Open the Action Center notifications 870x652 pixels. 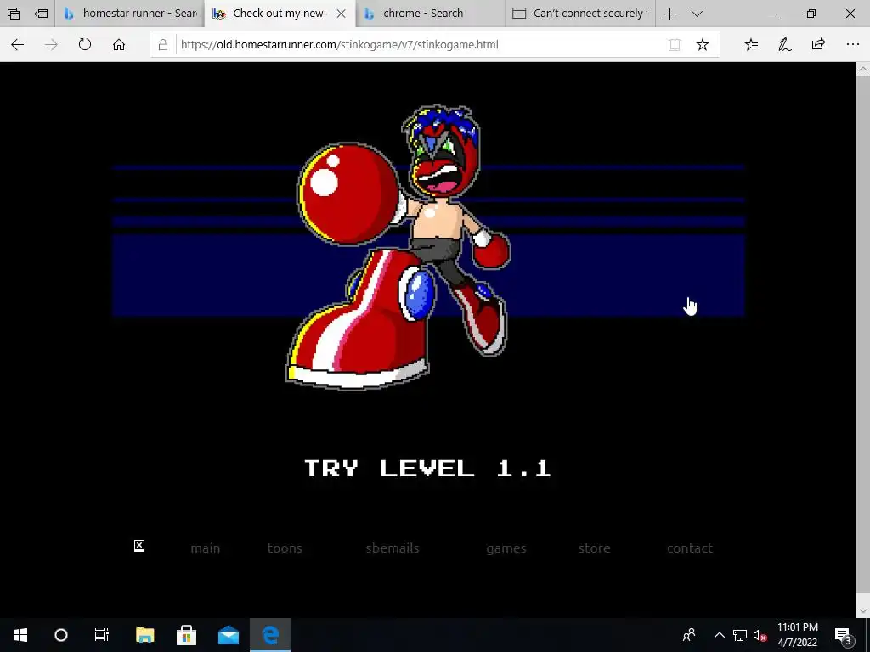pos(844,635)
